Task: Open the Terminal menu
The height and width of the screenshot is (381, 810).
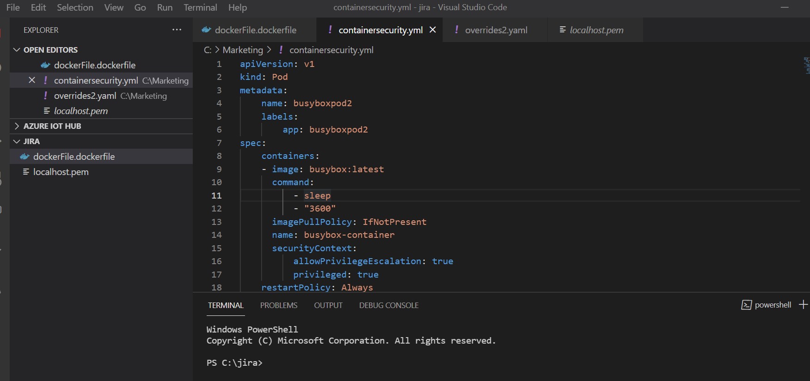Action: 200,7
